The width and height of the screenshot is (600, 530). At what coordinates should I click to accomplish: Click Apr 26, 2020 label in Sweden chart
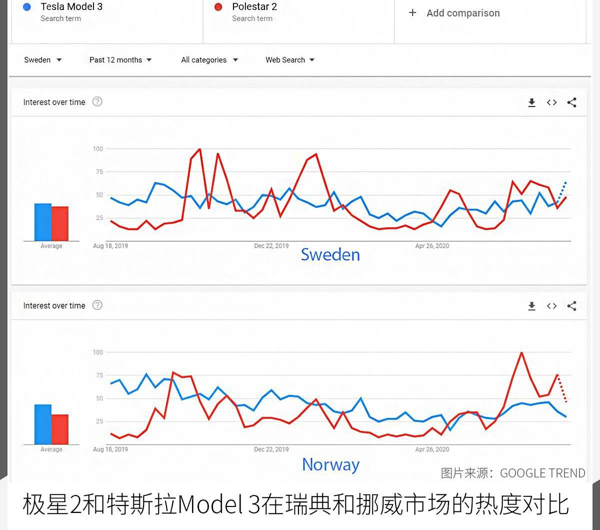point(432,246)
